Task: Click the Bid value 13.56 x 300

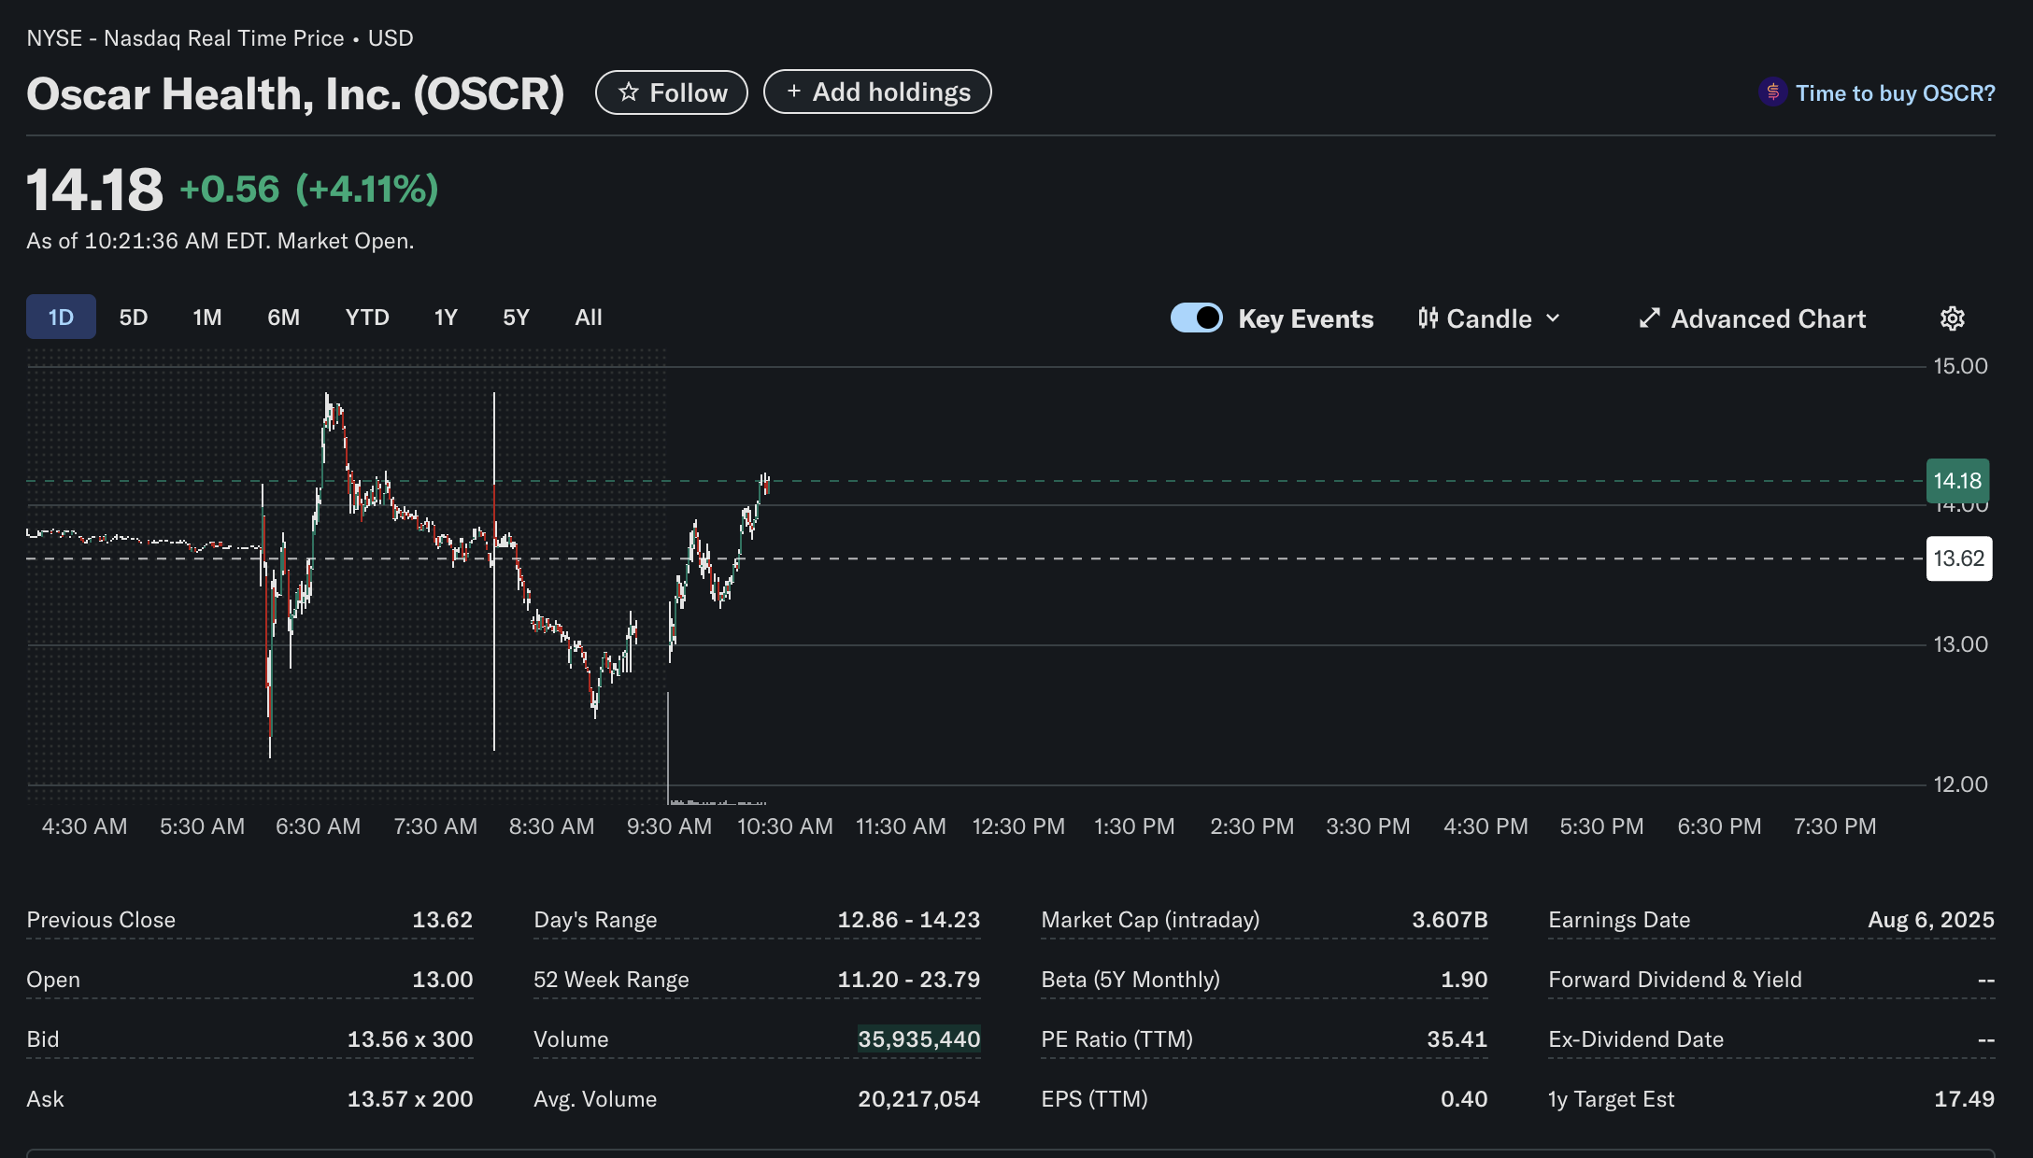Action: point(410,1039)
